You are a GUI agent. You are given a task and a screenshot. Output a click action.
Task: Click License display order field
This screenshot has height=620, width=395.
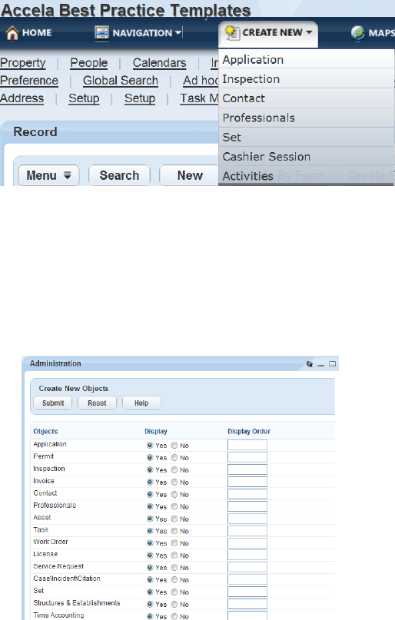click(x=247, y=555)
